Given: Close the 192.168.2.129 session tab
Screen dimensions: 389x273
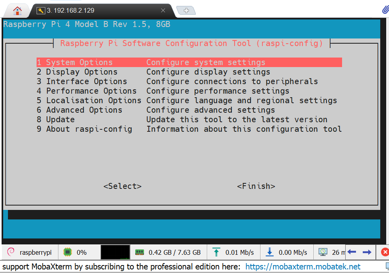Looking at the screenshot, I should (163, 10).
